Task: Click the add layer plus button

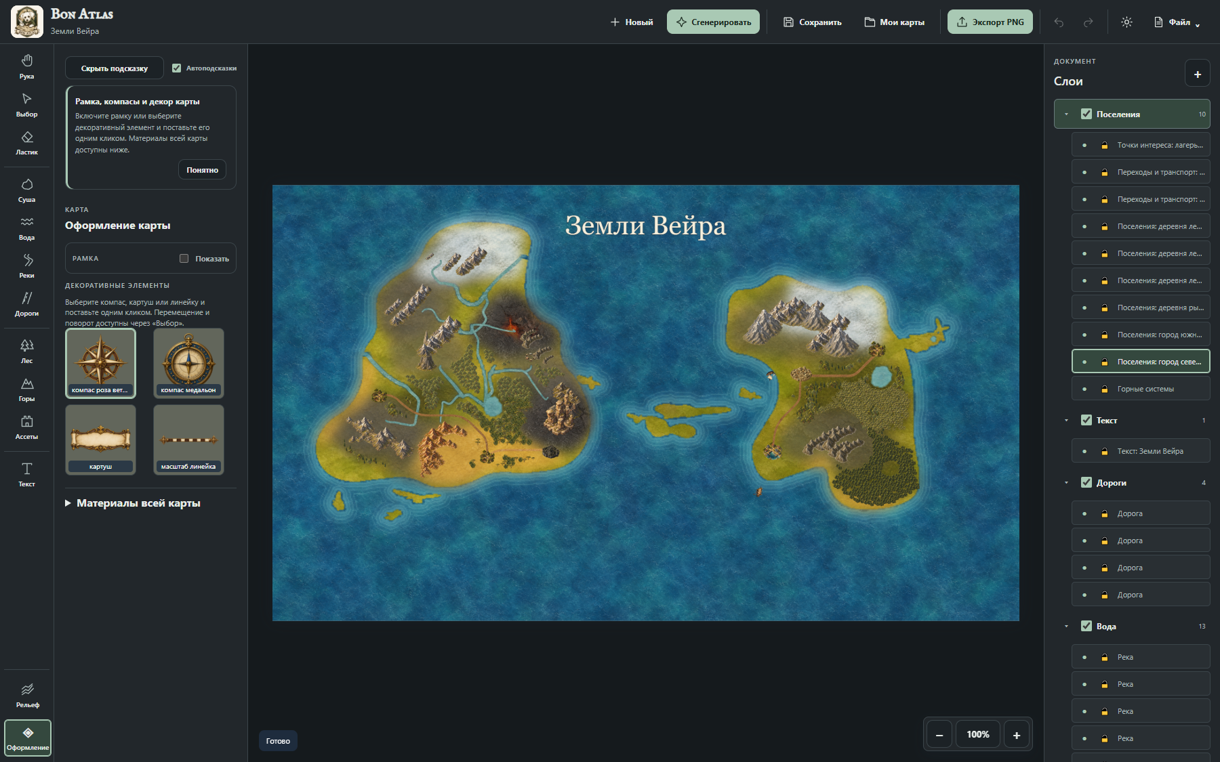Action: [x=1198, y=74]
